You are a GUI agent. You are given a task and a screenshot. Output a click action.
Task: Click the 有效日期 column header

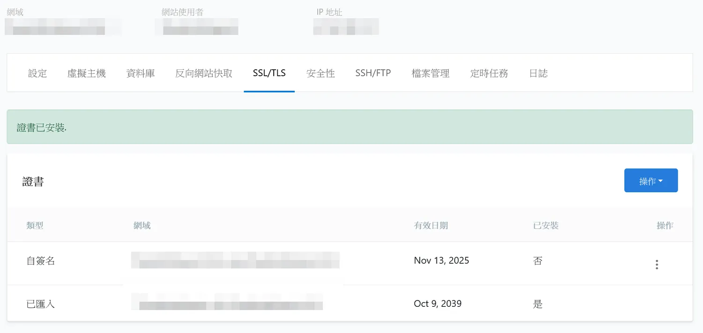click(431, 225)
